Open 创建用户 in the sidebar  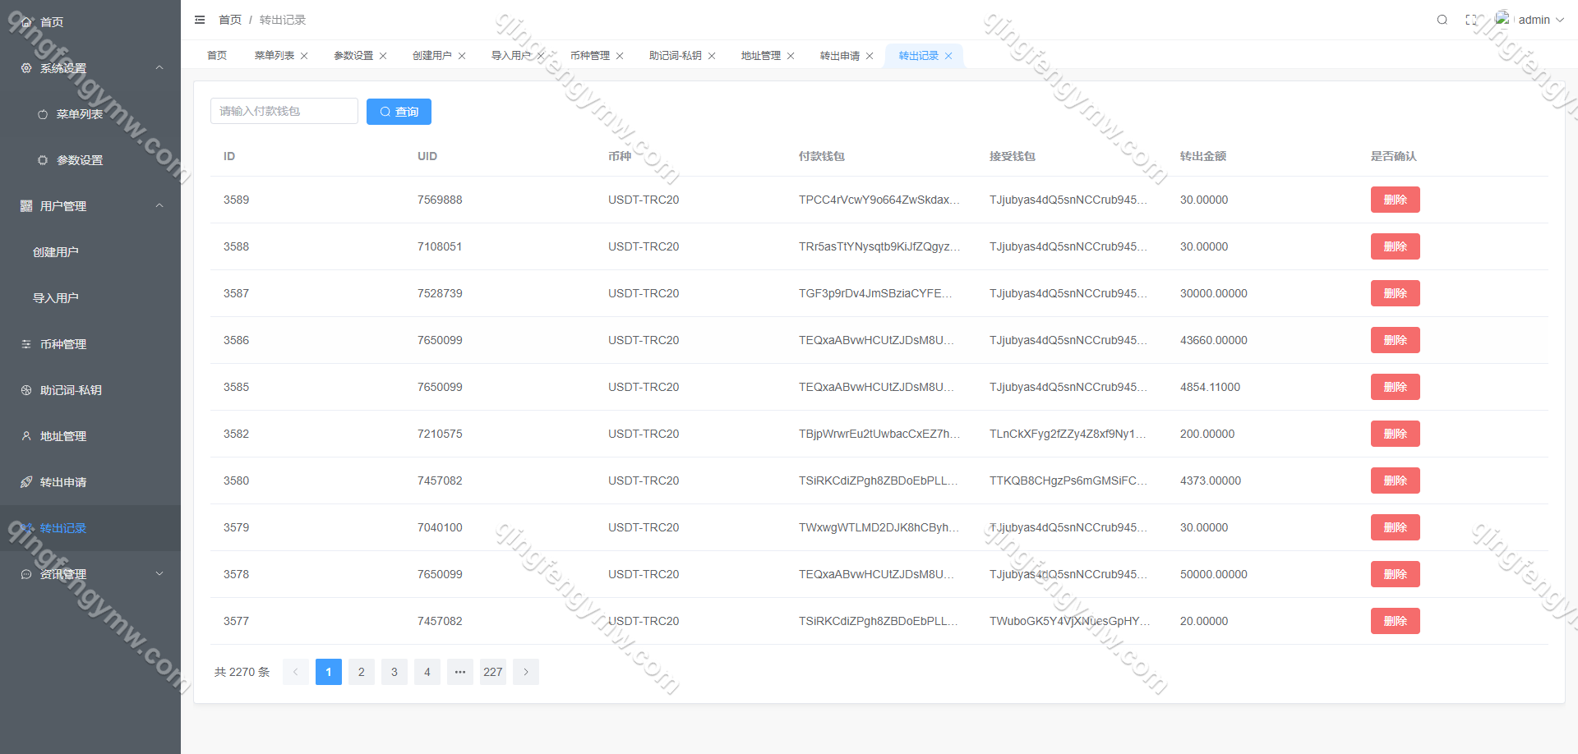(x=90, y=252)
